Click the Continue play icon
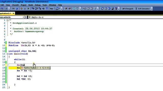Viewport: 163px width, 91px height. (28, 9)
